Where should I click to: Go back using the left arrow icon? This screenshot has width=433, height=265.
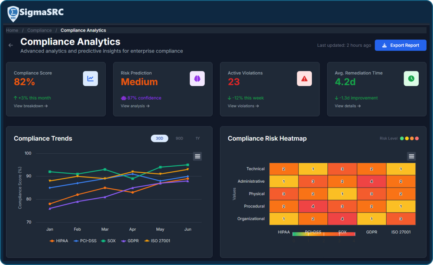click(11, 45)
